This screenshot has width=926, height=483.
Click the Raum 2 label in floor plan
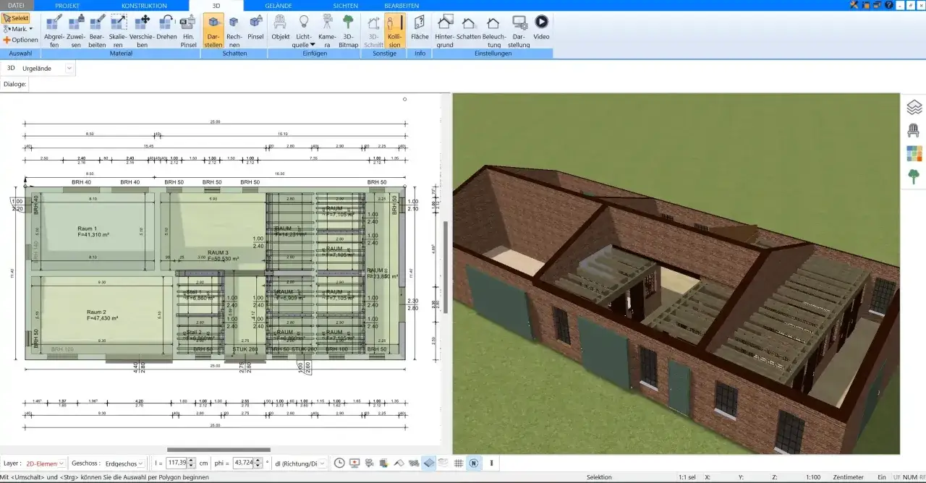tap(95, 312)
